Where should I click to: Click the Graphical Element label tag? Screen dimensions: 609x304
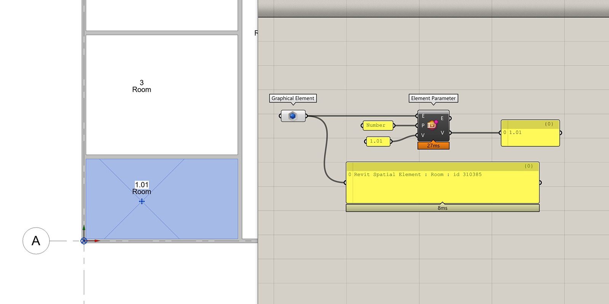click(x=293, y=98)
